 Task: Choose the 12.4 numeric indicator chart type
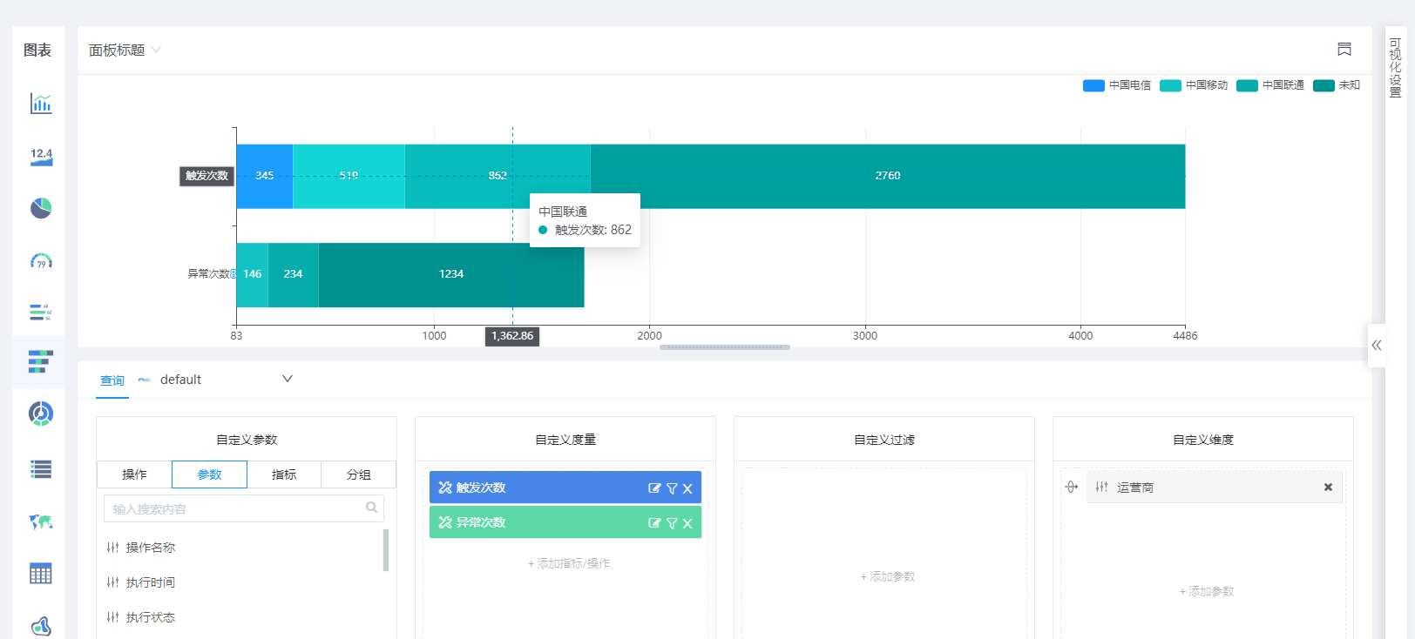point(41,156)
